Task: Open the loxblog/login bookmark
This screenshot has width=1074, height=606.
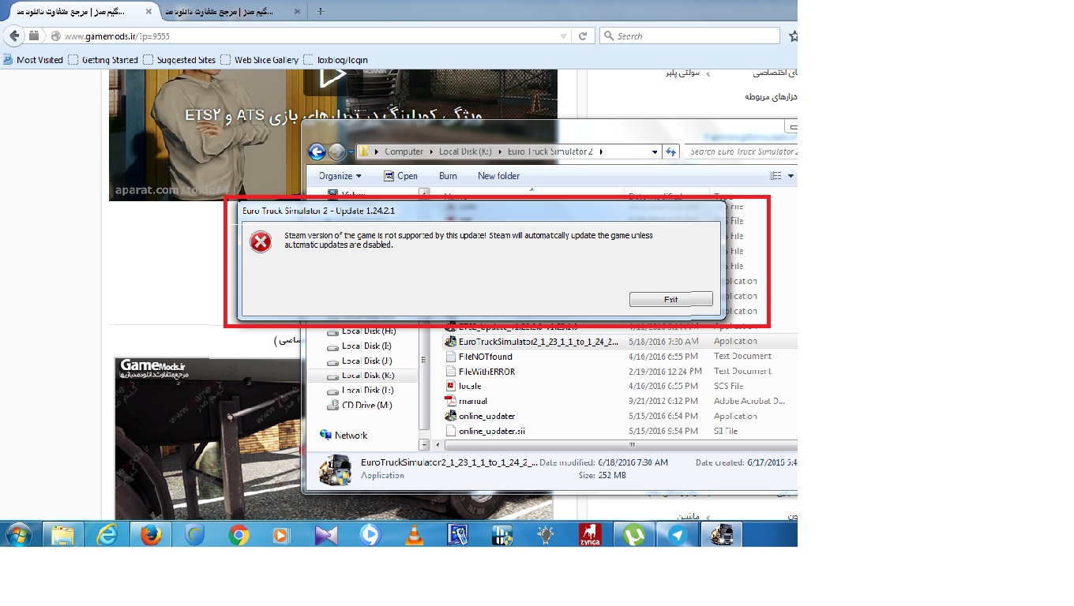Action: (x=336, y=60)
